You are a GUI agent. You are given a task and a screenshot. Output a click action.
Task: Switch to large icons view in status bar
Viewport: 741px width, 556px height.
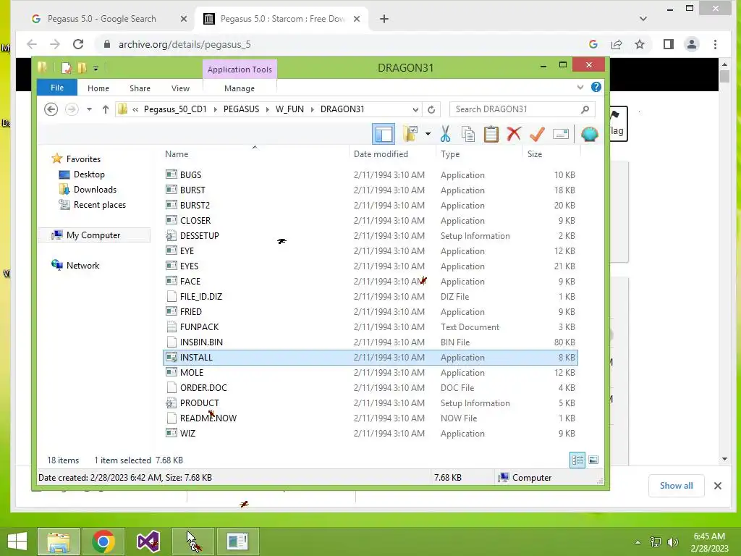(593, 460)
